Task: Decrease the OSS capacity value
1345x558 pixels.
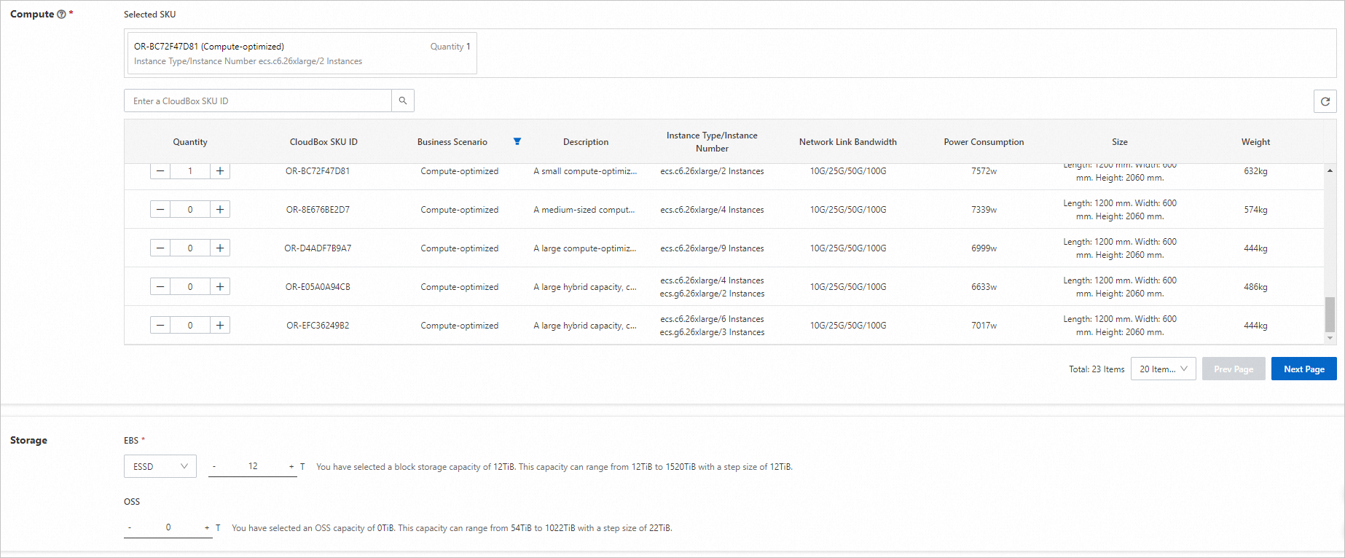Action: [x=130, y=527]
